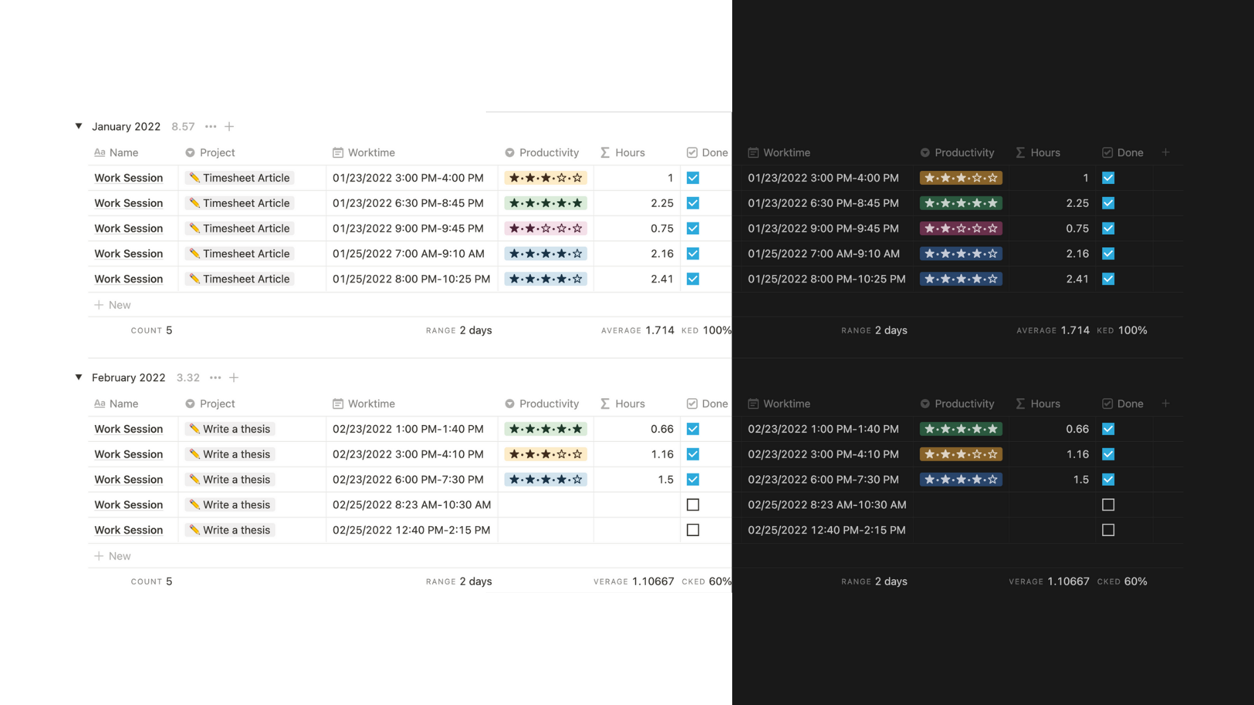1254x705 pixels.
Task: Open Write a thesis tag in 02/23 1:00 PM row
Action: (x=230, y=429)
